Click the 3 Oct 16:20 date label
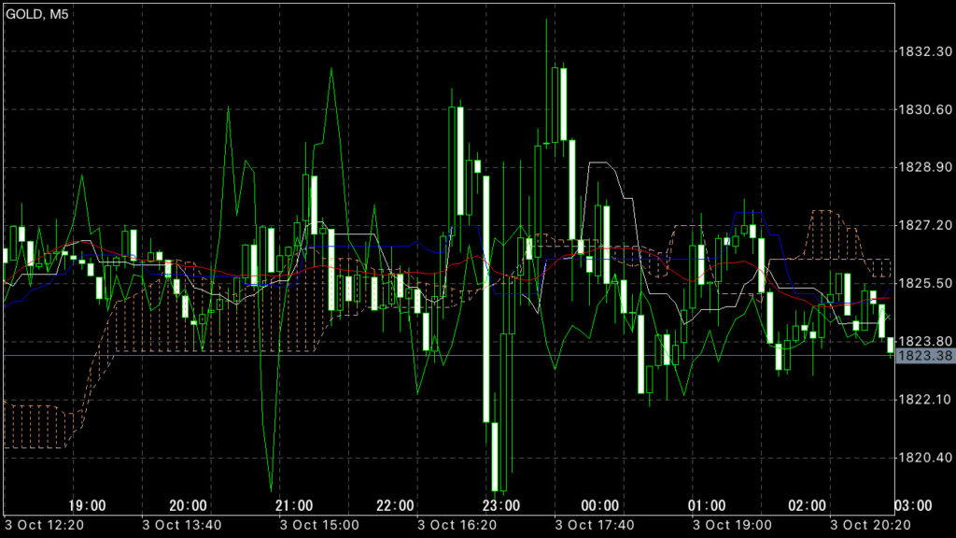Screen dimensions: 956x538 457,525
